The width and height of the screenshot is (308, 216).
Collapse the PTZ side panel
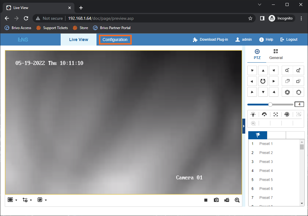(243, 126)
